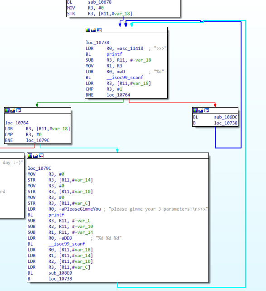The width and height of the screenshot is (266, 291).
Task: Click edit pencil icon on loc_10764 block
Action: (x=13, y=110)
